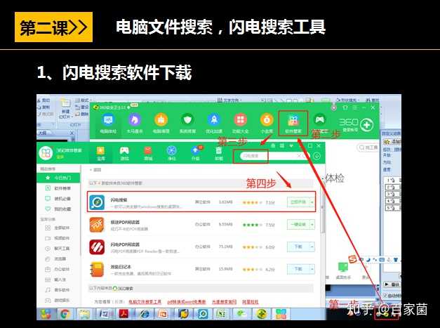Click the Sogou S input-method icon
The height and width of the screenshot is (328, 440).
click(352, 259)
